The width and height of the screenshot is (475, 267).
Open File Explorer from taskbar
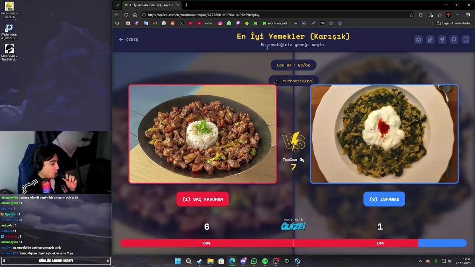pos(210,261)
